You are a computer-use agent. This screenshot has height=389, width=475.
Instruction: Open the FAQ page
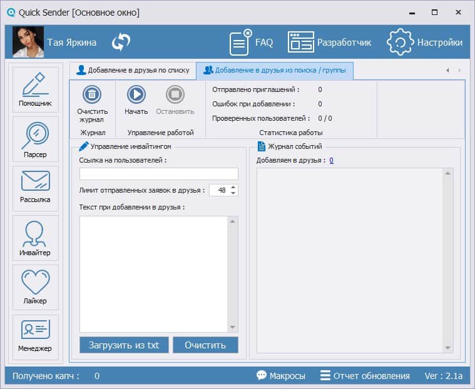[251, 43]
